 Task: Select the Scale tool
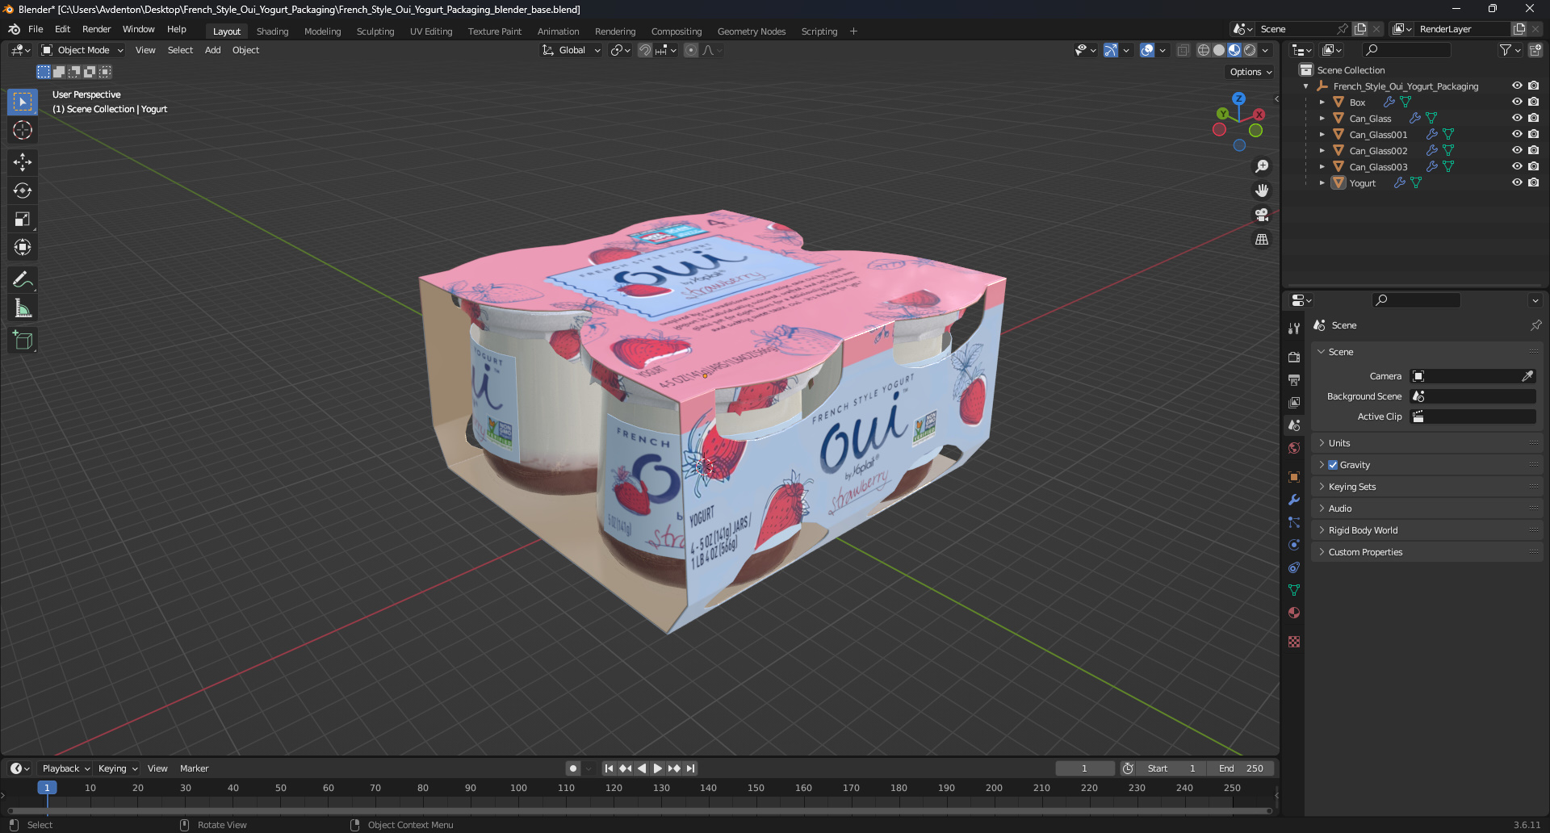click(23, 219)
